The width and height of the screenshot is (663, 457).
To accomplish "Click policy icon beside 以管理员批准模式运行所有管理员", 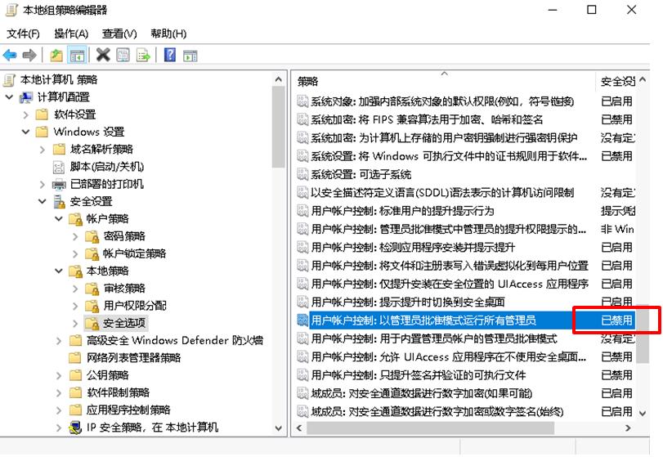I will 302,320.
